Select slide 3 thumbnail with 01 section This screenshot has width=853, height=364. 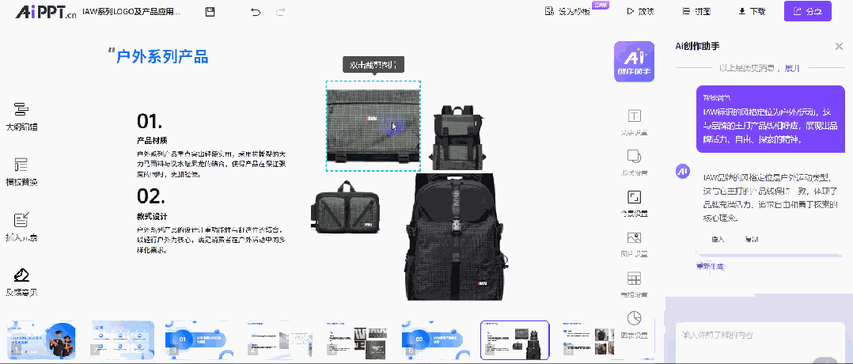(x=199, y=339)
